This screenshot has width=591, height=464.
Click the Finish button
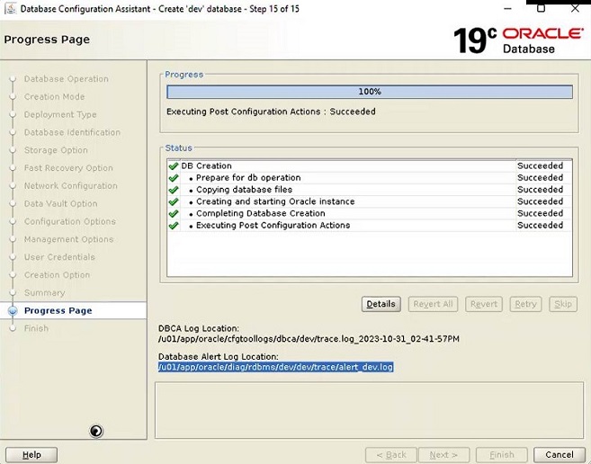[502, 455]
